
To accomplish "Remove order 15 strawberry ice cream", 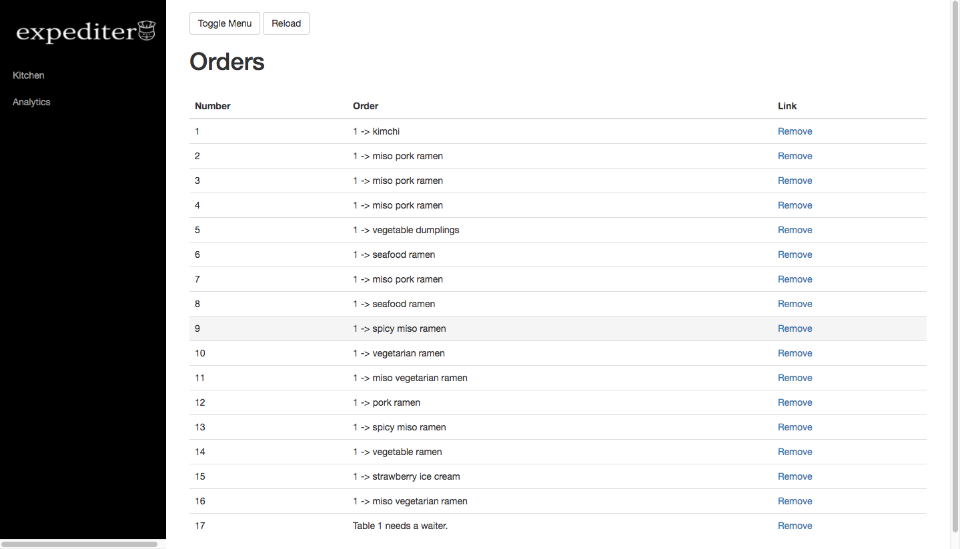I will click(x=795, y=476).
